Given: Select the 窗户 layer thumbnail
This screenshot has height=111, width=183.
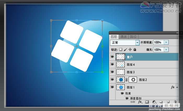Looking at the screenshot, I should tap(121, 57).
